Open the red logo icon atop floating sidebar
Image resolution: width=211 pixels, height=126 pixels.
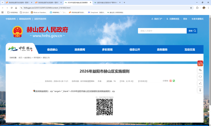coord(200,63)
